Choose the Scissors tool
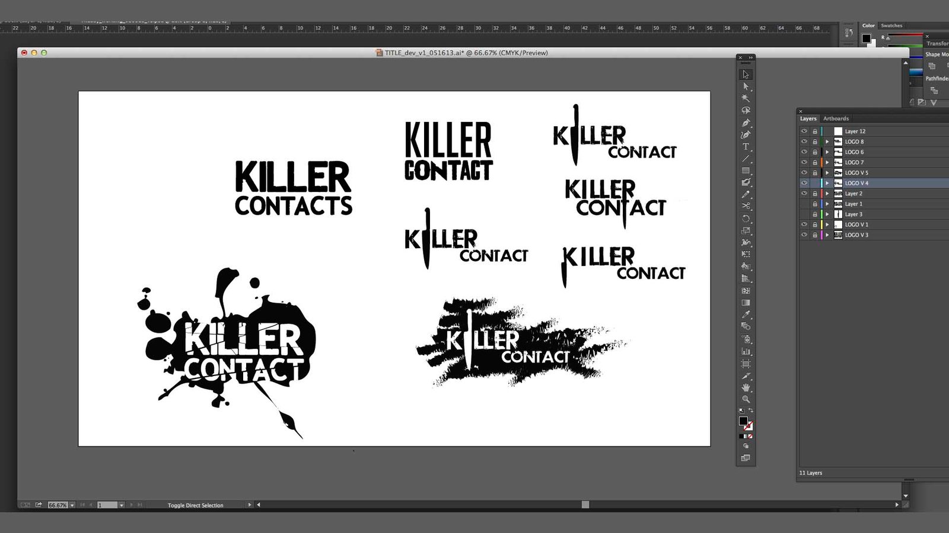Viewport: 949px width, 533px height. click(x=746, y=206)
